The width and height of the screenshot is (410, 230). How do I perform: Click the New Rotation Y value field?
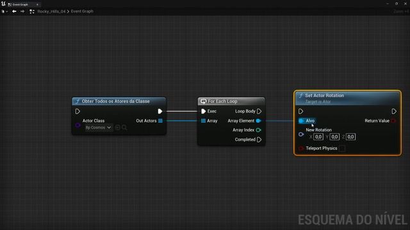(x=334, y=137)
